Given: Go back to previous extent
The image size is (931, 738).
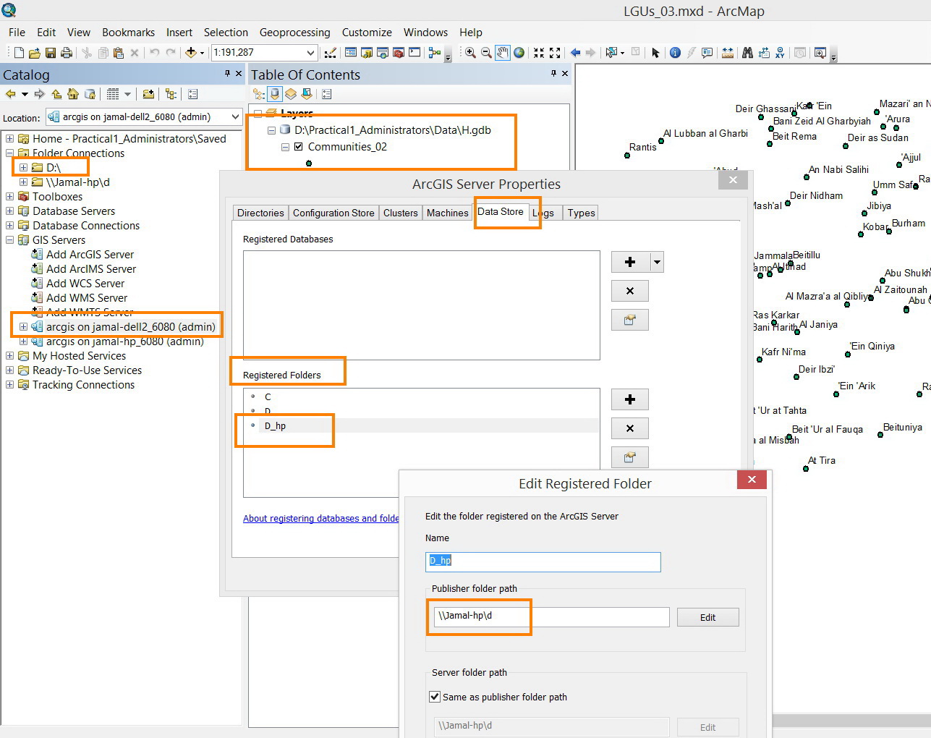Looking at the screenshot, I should pos(575,53).
